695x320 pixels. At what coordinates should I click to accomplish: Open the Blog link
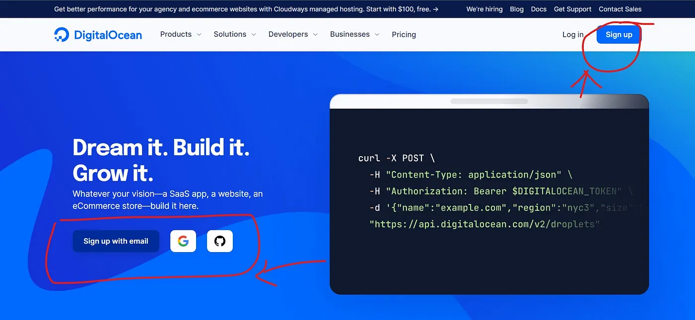coord(517,9)
